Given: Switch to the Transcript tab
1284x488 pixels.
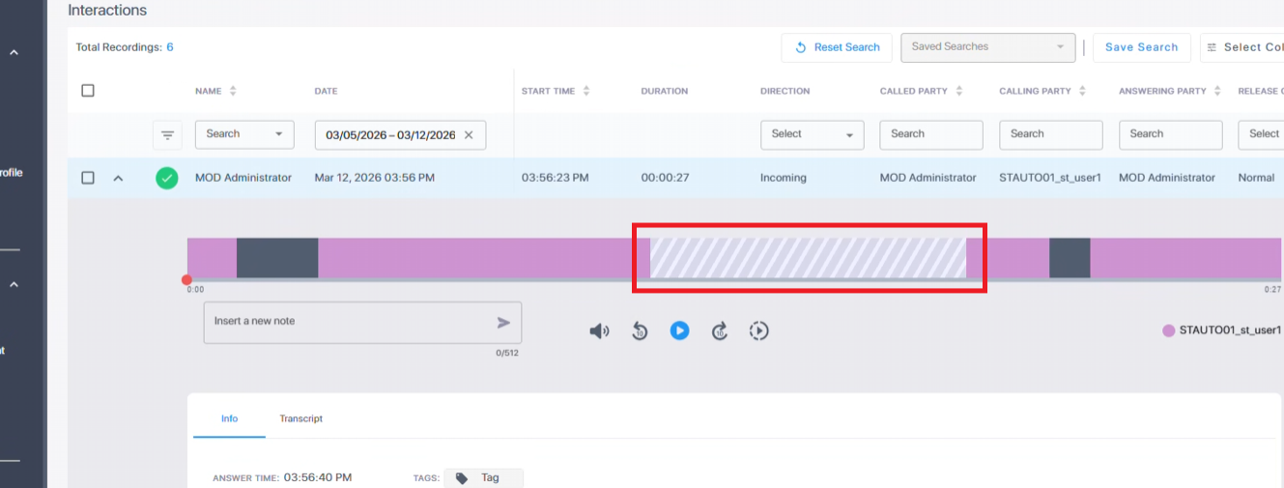Looking at the screenshot, I should pos(300,418).
